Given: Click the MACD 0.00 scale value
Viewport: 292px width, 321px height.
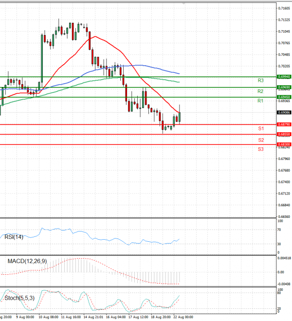Looking at the screenshot, I should click(x=280, y=272).
